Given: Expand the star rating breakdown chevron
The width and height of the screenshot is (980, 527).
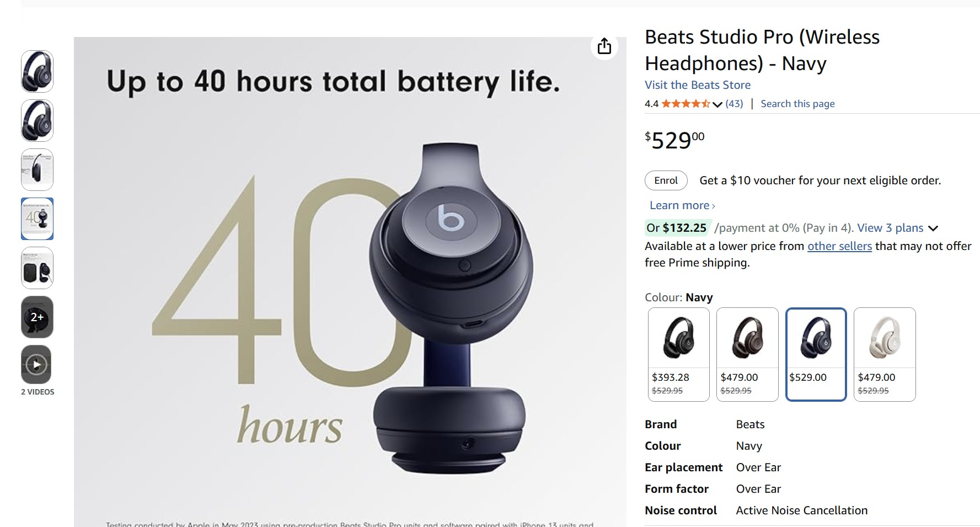Looking at the screenshot, I should (717, 104).
